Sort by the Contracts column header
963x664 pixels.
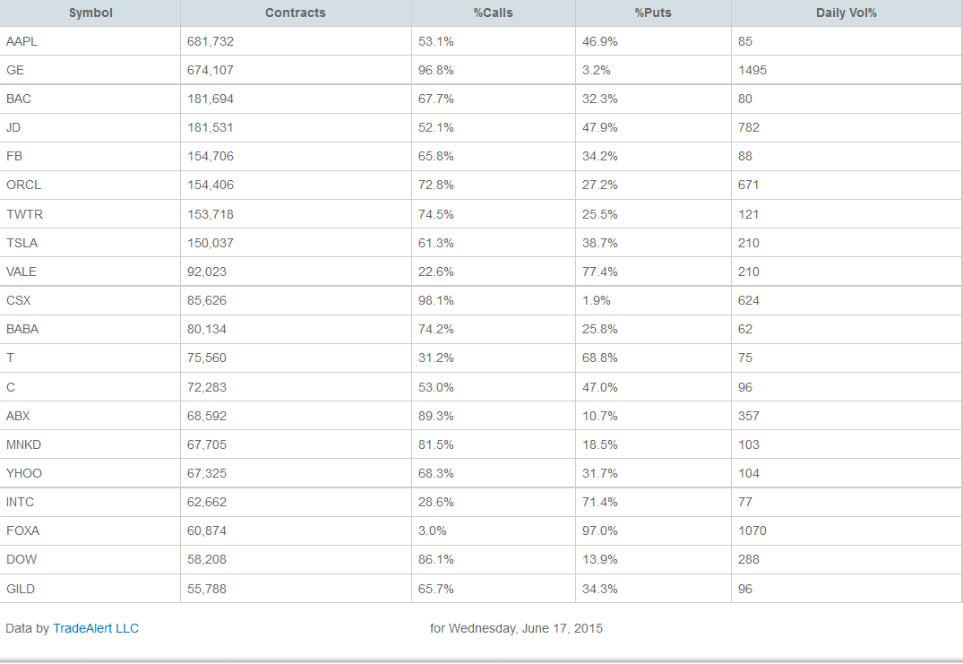tap(296, 13)
